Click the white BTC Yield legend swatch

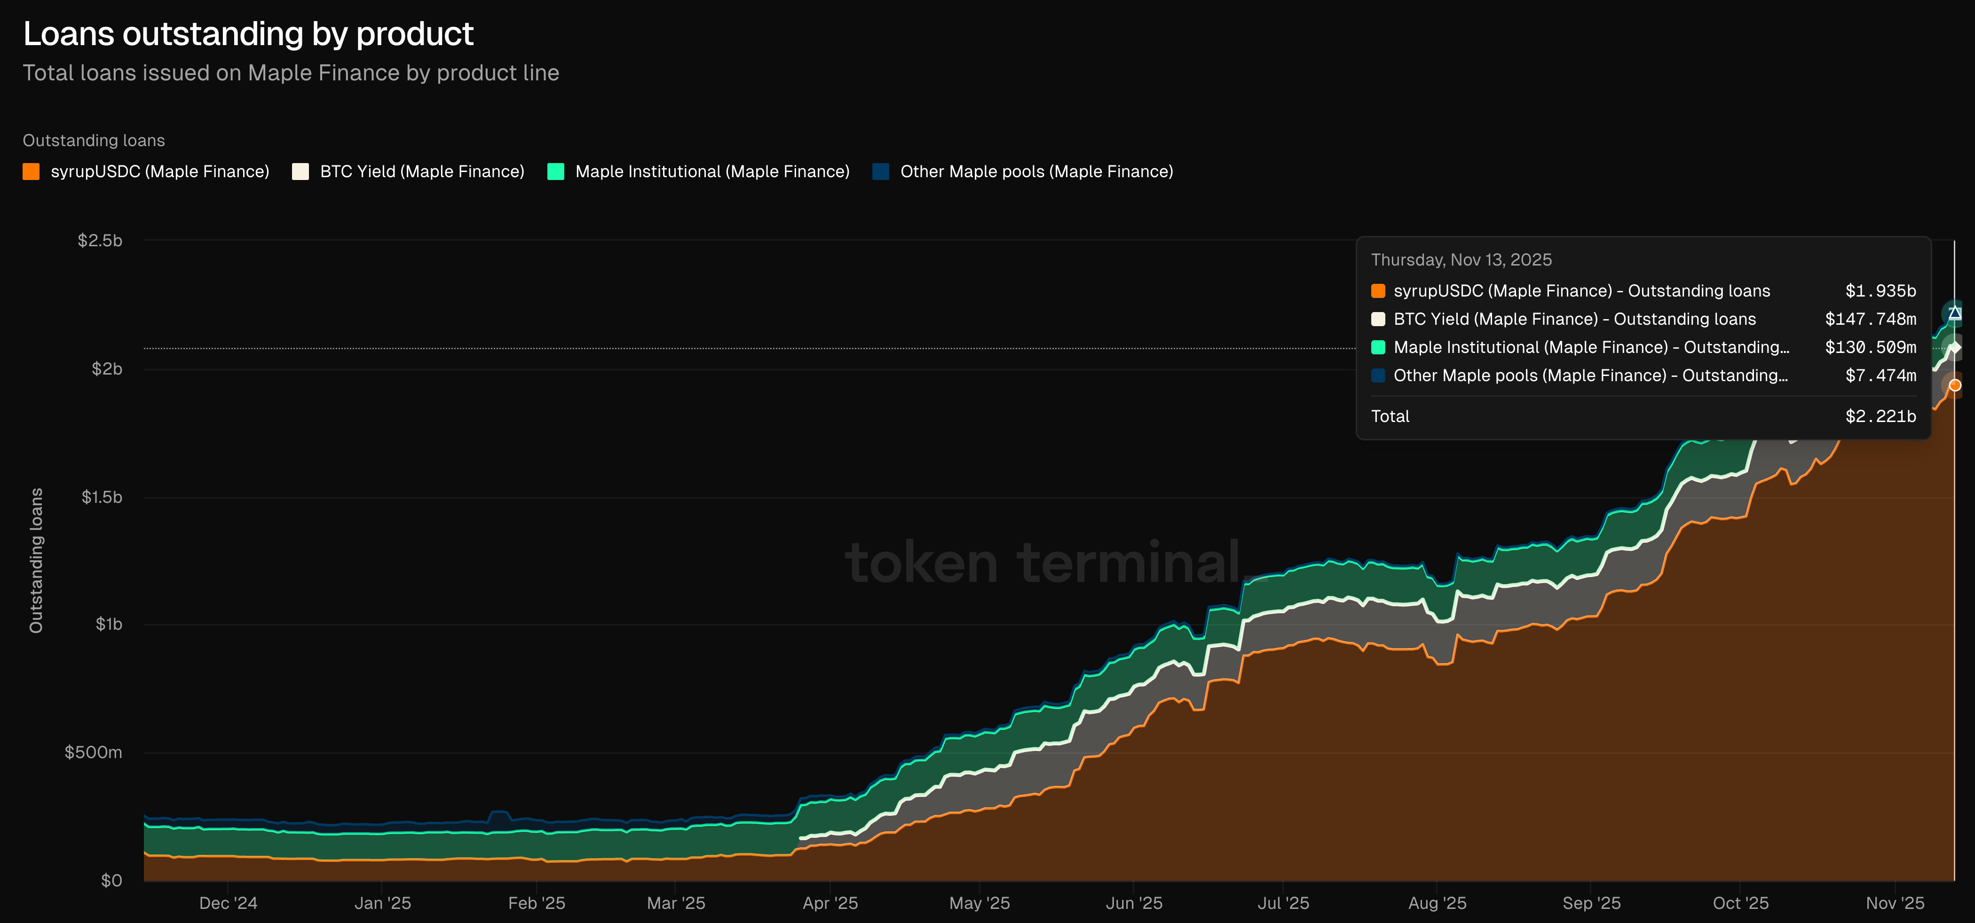click(300, 172)
